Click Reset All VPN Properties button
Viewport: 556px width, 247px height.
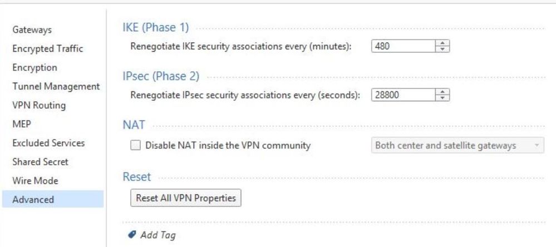pos(186,197)
